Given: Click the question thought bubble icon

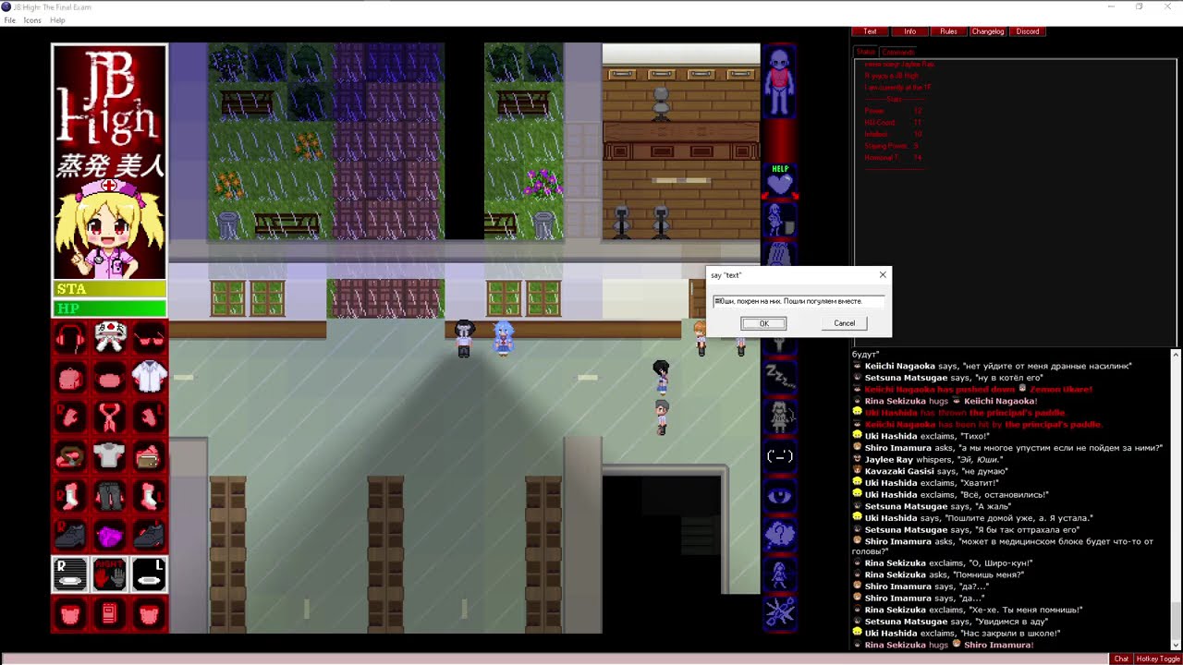Looking at the screenshot, I should 780,535.
